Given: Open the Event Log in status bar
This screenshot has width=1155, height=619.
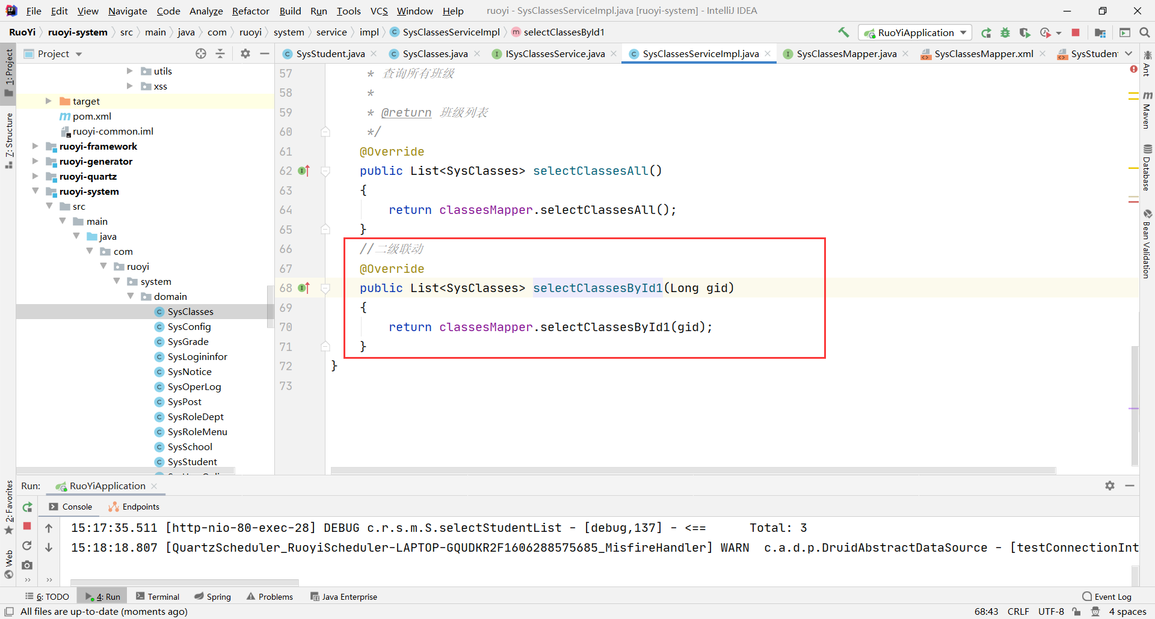Looking at the screenshot, I should pos(1107,597).
